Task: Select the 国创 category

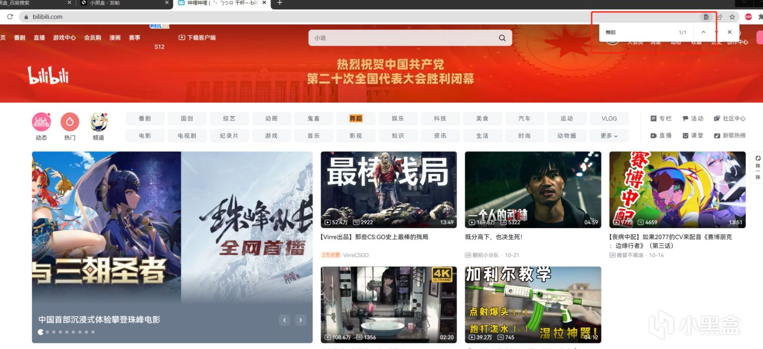Action: (x=187, y=119)
